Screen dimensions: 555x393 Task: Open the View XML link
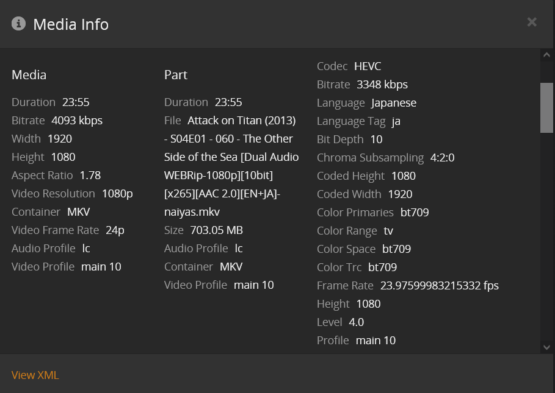(x=35, y=375)
